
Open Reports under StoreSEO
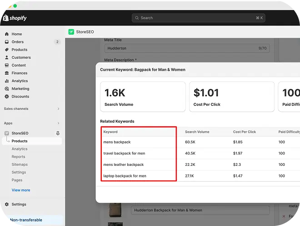pyautogui.click(x=18, y=157)
